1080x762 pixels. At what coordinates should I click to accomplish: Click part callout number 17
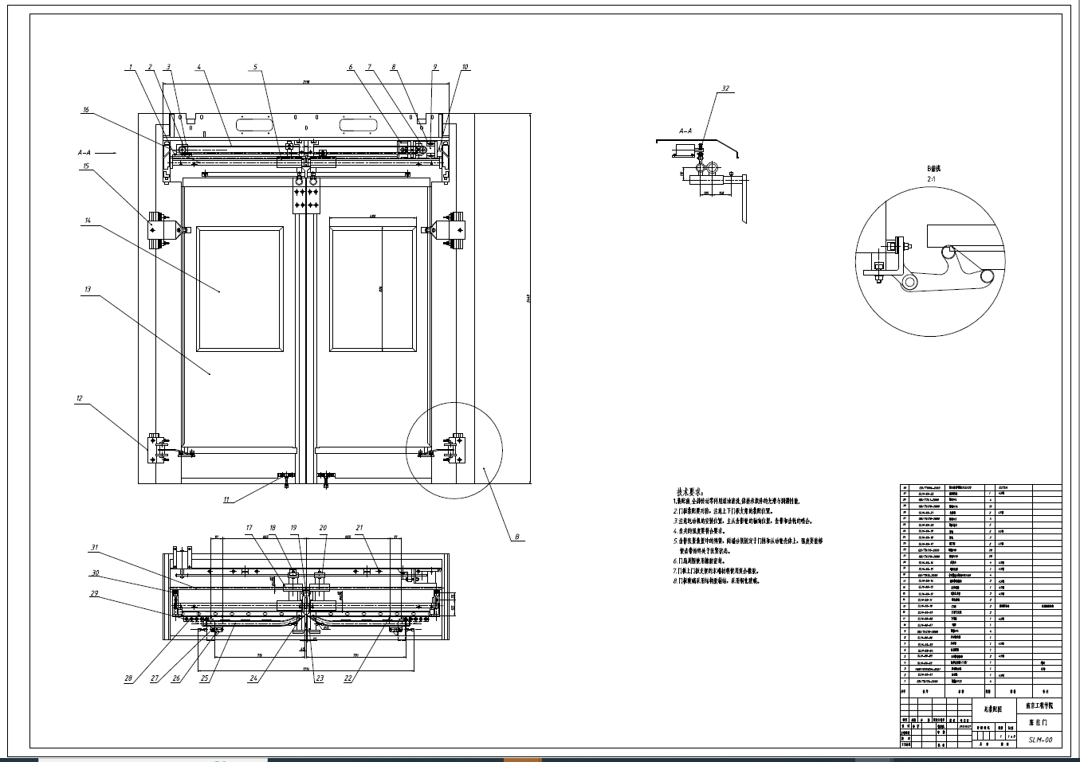(249, 527)
